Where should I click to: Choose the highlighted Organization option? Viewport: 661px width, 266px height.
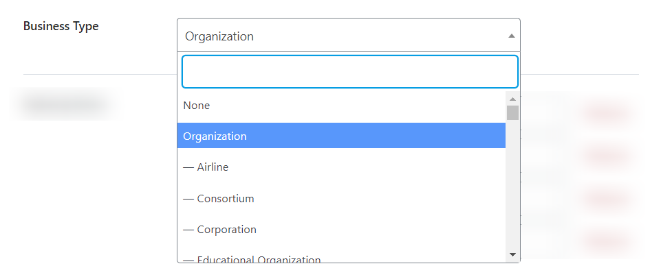[x=341, y=136]
